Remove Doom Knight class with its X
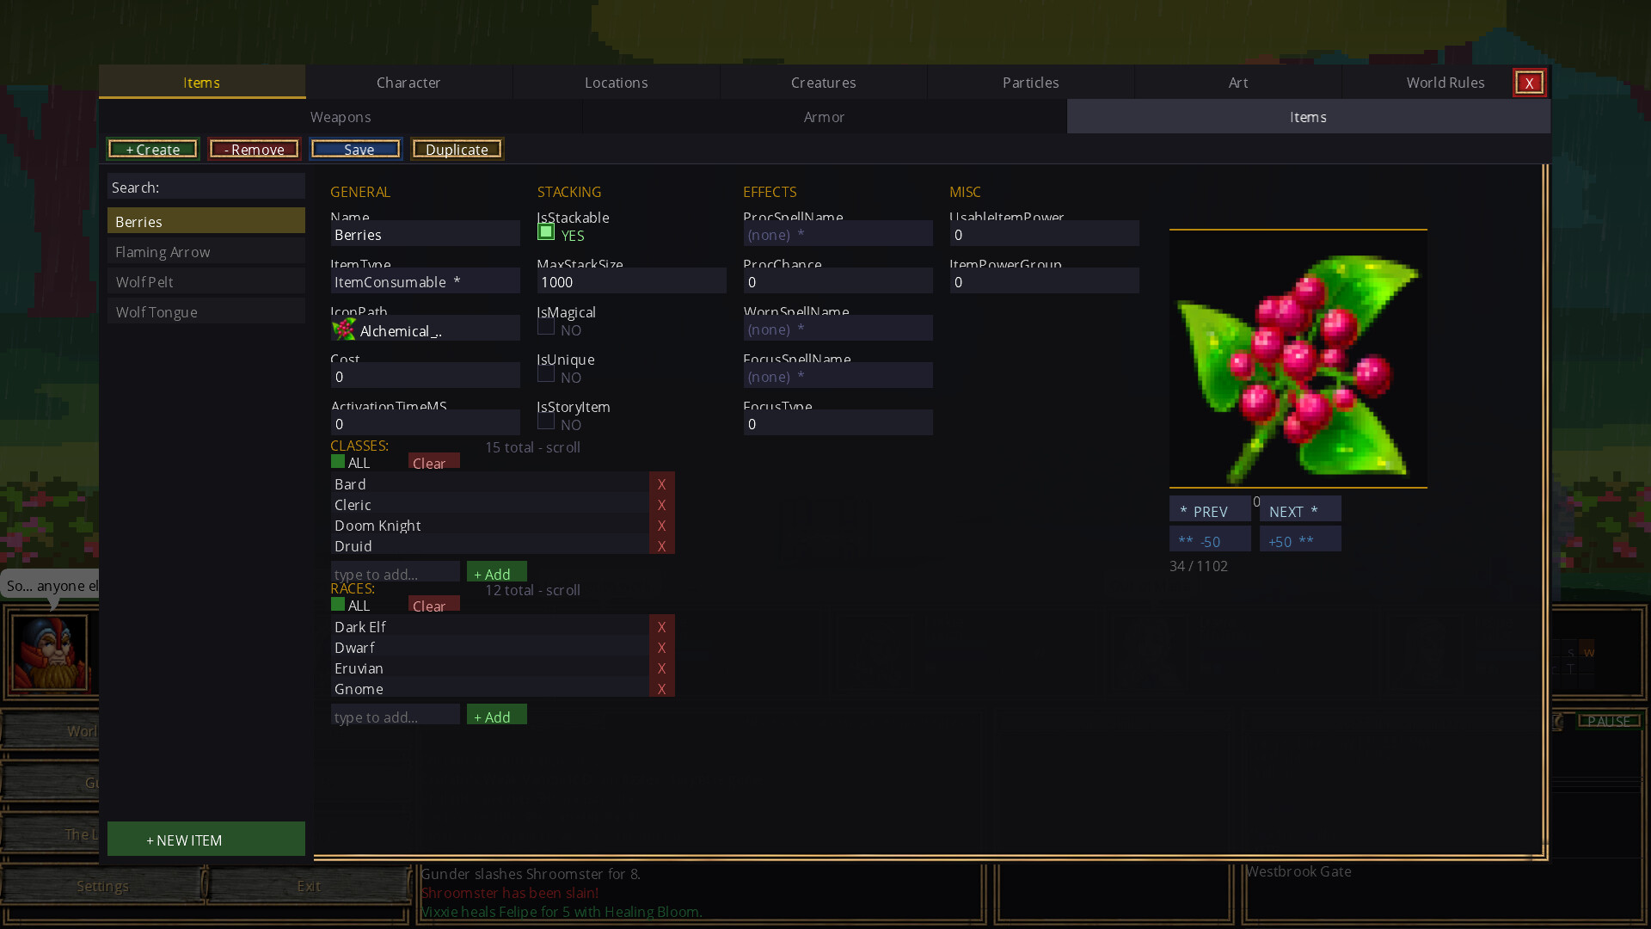The width and height of the screenshot is (1651, 929). tap(661, 525)
